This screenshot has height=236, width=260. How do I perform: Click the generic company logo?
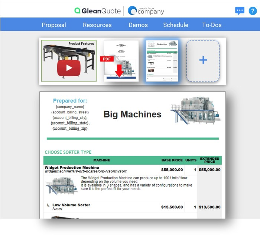point(146,11)
